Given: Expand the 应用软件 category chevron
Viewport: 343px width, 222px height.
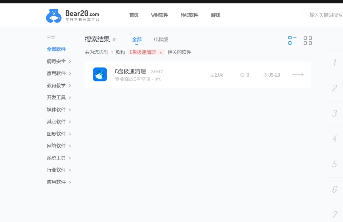Looking at the screenshot, I should (x=70, y=182).
